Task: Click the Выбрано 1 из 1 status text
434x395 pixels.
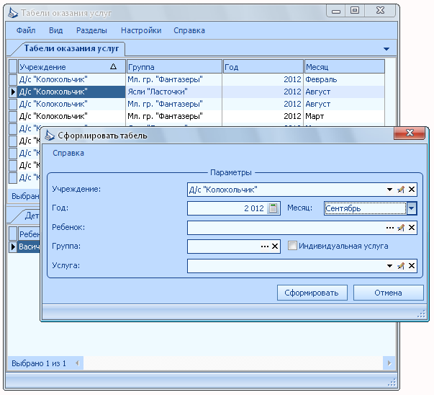Action: tap(39, 363)
